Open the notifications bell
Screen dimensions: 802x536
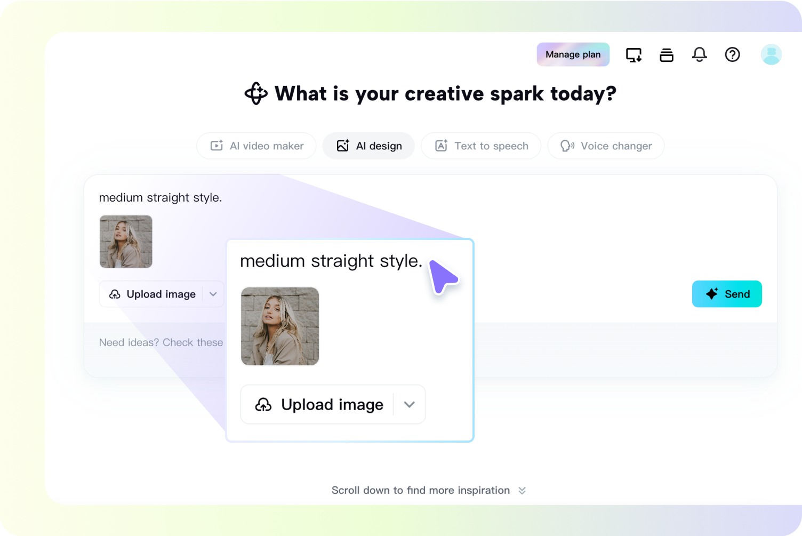tap(699, 54)
